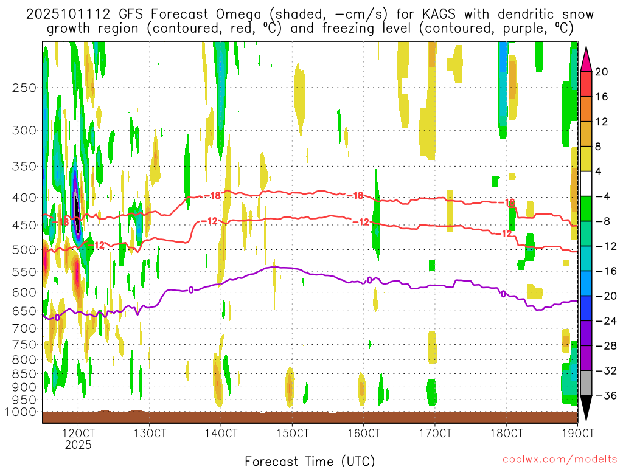Viewport: 623px width, 467px height.
Task: Click the colorbar value -16
Action: (606, 271)
